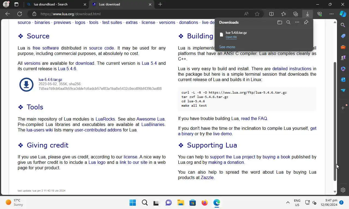Pin the Downloads panel
This screenshot has width=349, height=209.
point(306,22)
